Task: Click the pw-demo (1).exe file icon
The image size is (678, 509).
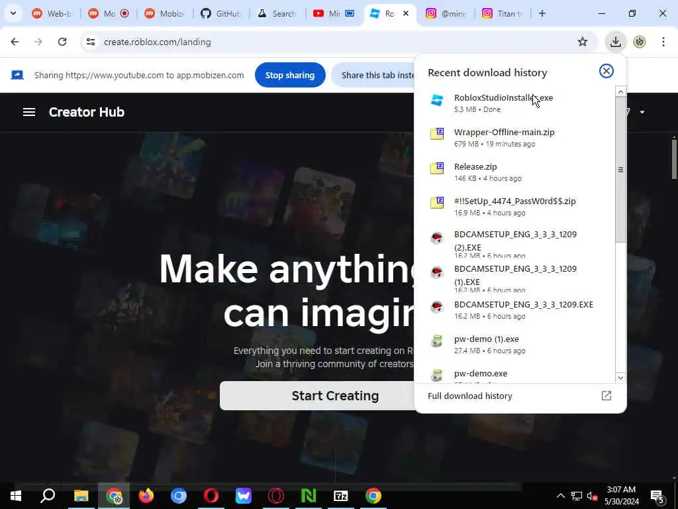Action: (437, 341)
